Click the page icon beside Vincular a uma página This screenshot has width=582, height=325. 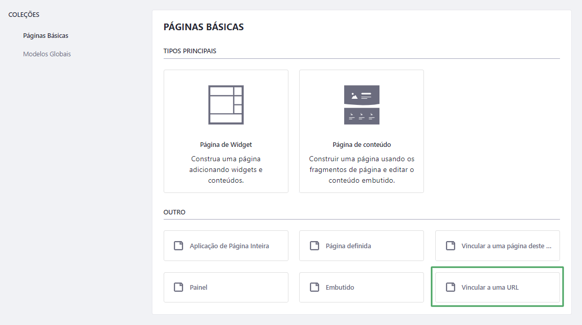tap(450, 246)
